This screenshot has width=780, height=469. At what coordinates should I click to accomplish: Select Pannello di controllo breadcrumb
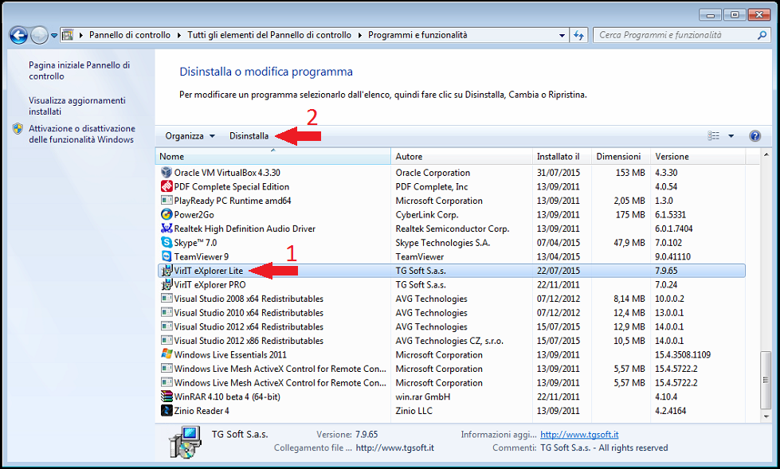pos(129,35)
